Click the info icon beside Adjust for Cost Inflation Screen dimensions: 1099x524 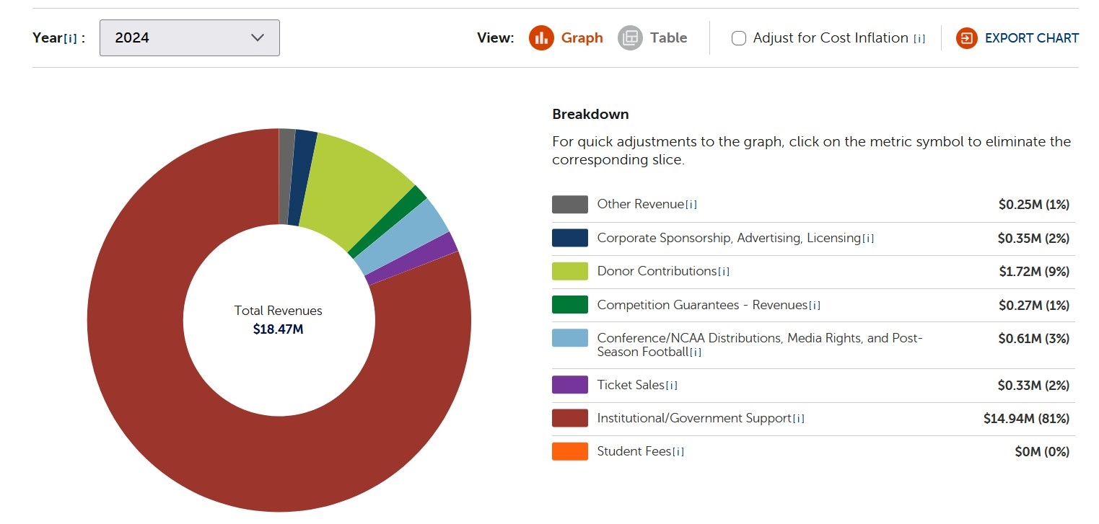[919, 37]
